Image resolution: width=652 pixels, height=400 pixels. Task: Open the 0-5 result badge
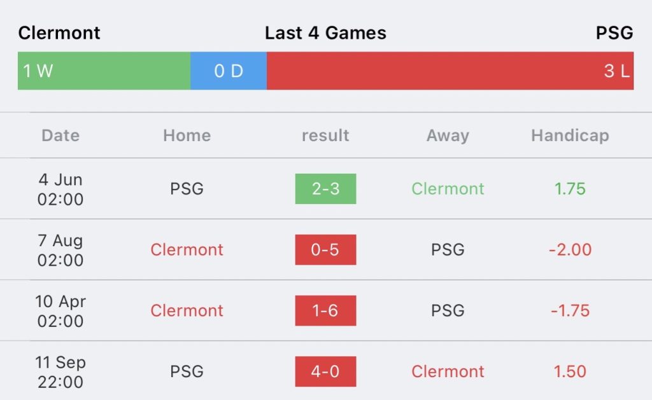(325, 250)
